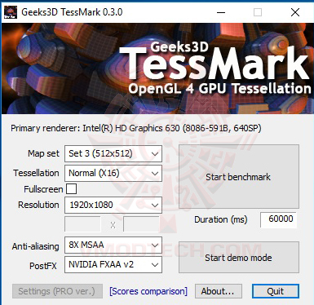Click Settings (PRO ver.) button
The width and height of the screenshot is (314, 305).
(x=57, y=291)
